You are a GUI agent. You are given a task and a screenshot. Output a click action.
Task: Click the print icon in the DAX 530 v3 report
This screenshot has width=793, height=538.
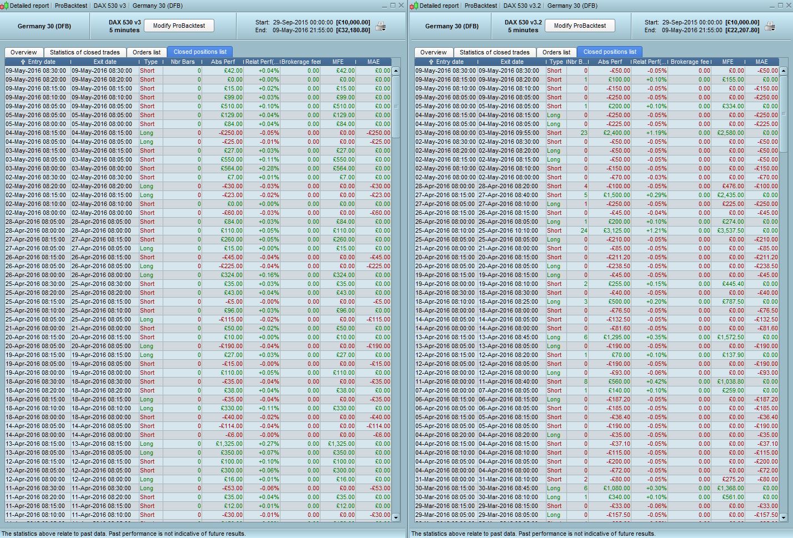point(380,26)
